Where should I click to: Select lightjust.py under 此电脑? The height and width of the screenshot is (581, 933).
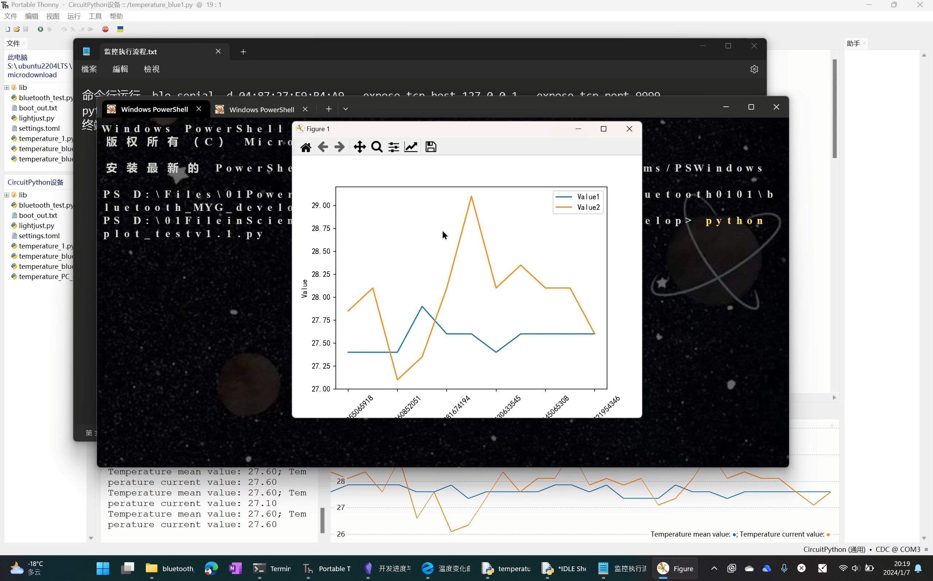[x=36, y=118]
